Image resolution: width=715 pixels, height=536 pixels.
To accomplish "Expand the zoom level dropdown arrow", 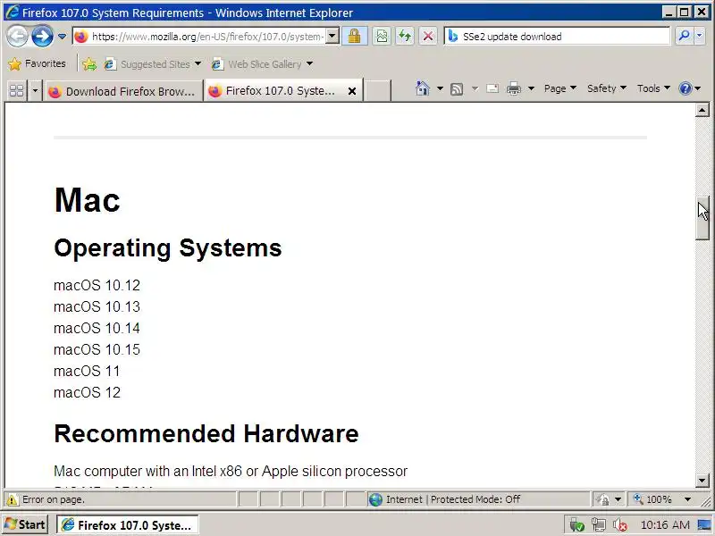I will coord(687,500).
